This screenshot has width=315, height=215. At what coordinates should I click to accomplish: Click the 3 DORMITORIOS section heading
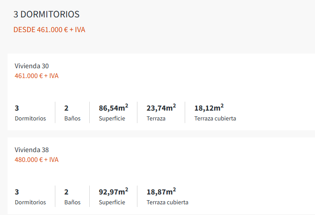coord(46,14)
